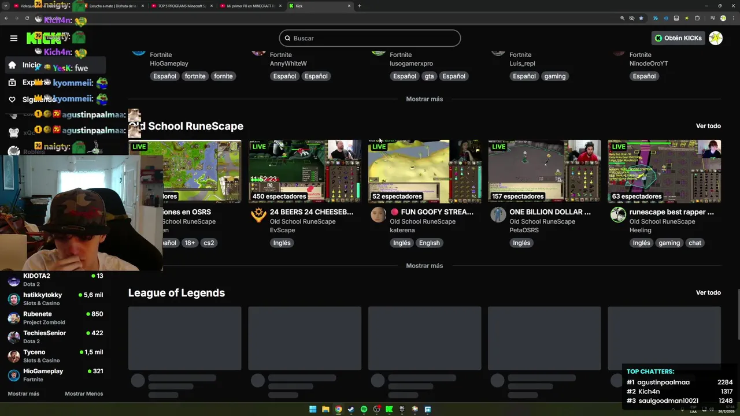Click the 18+ tag

point(190,243)
